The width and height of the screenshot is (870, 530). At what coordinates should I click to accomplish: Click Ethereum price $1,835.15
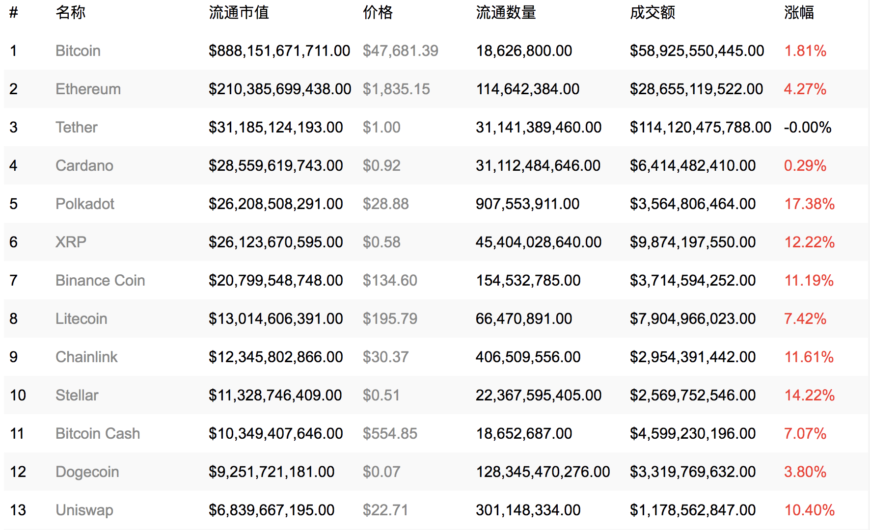pos(396,89)
